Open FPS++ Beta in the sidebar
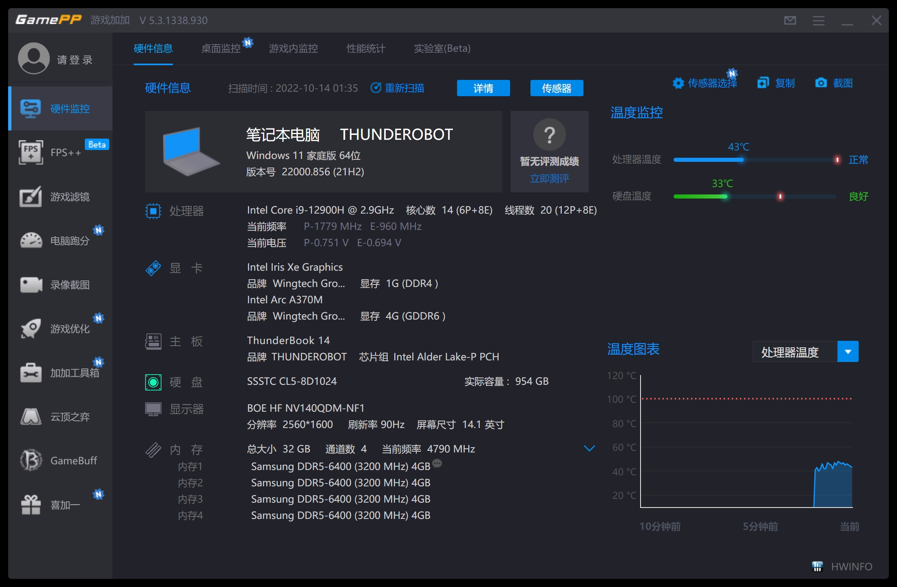This screenshot has width=897, height=587. point(60,152)
